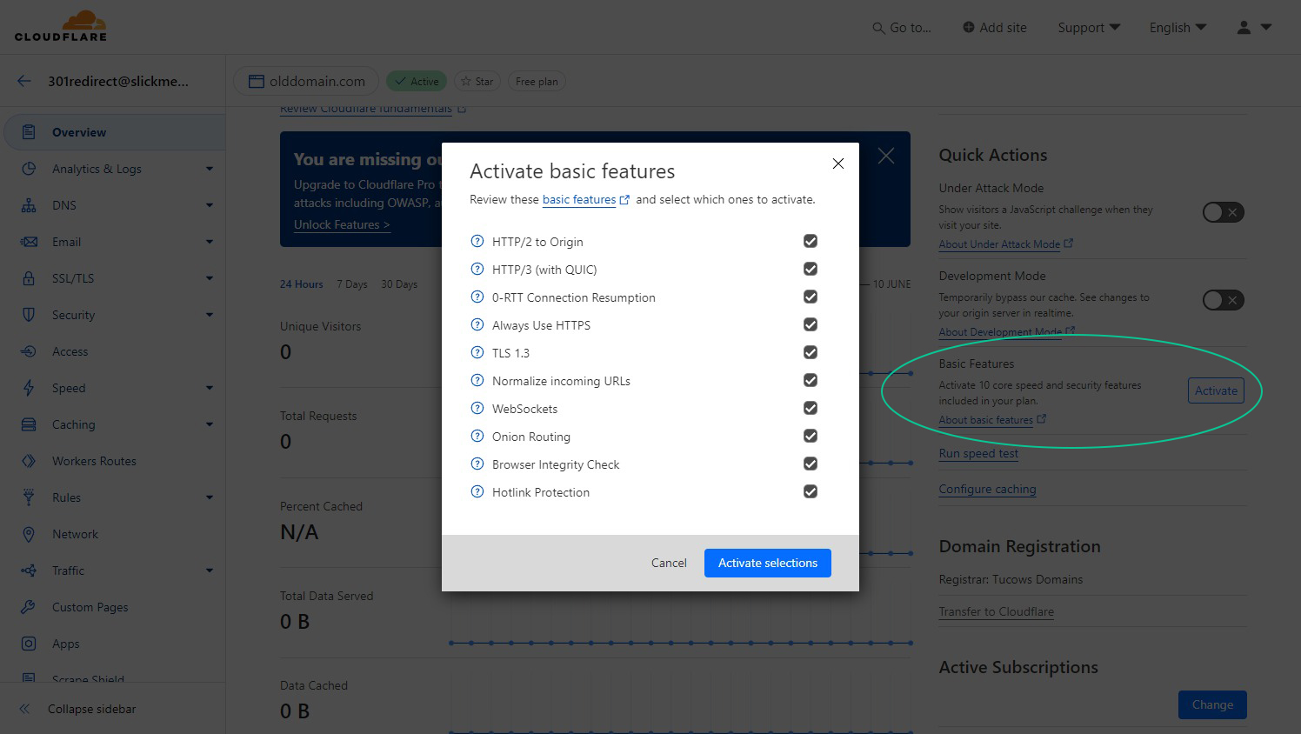Open the Support dropdown menu
Viewport: 1301px width, 734px height.
1089,28
